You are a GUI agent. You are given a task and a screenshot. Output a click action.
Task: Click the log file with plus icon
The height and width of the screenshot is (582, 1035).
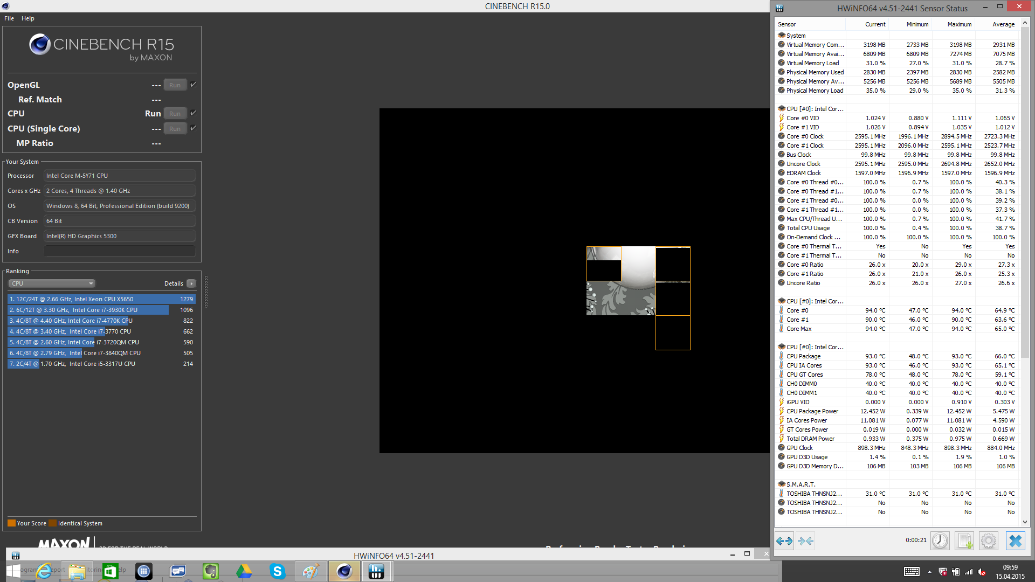coord(964,541)
